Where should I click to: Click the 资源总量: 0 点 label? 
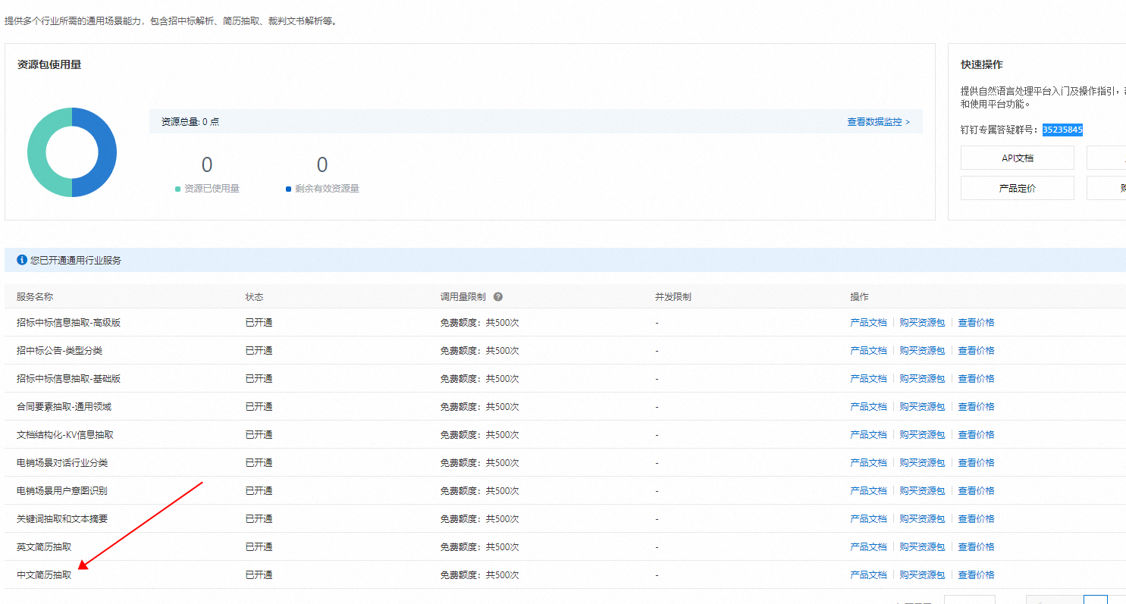[x=190, y=121]
